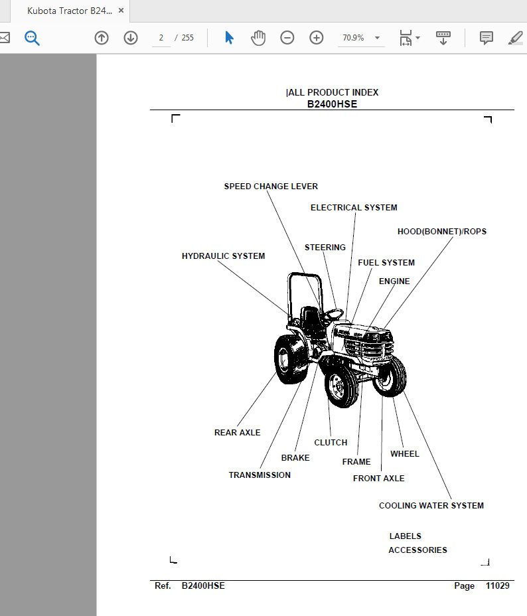Click the page number 11029 footer

point(497,585)
